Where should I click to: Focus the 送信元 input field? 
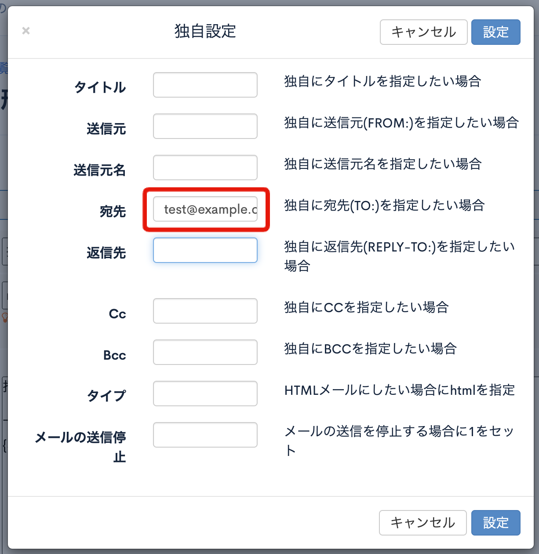(x=205, y=126)
